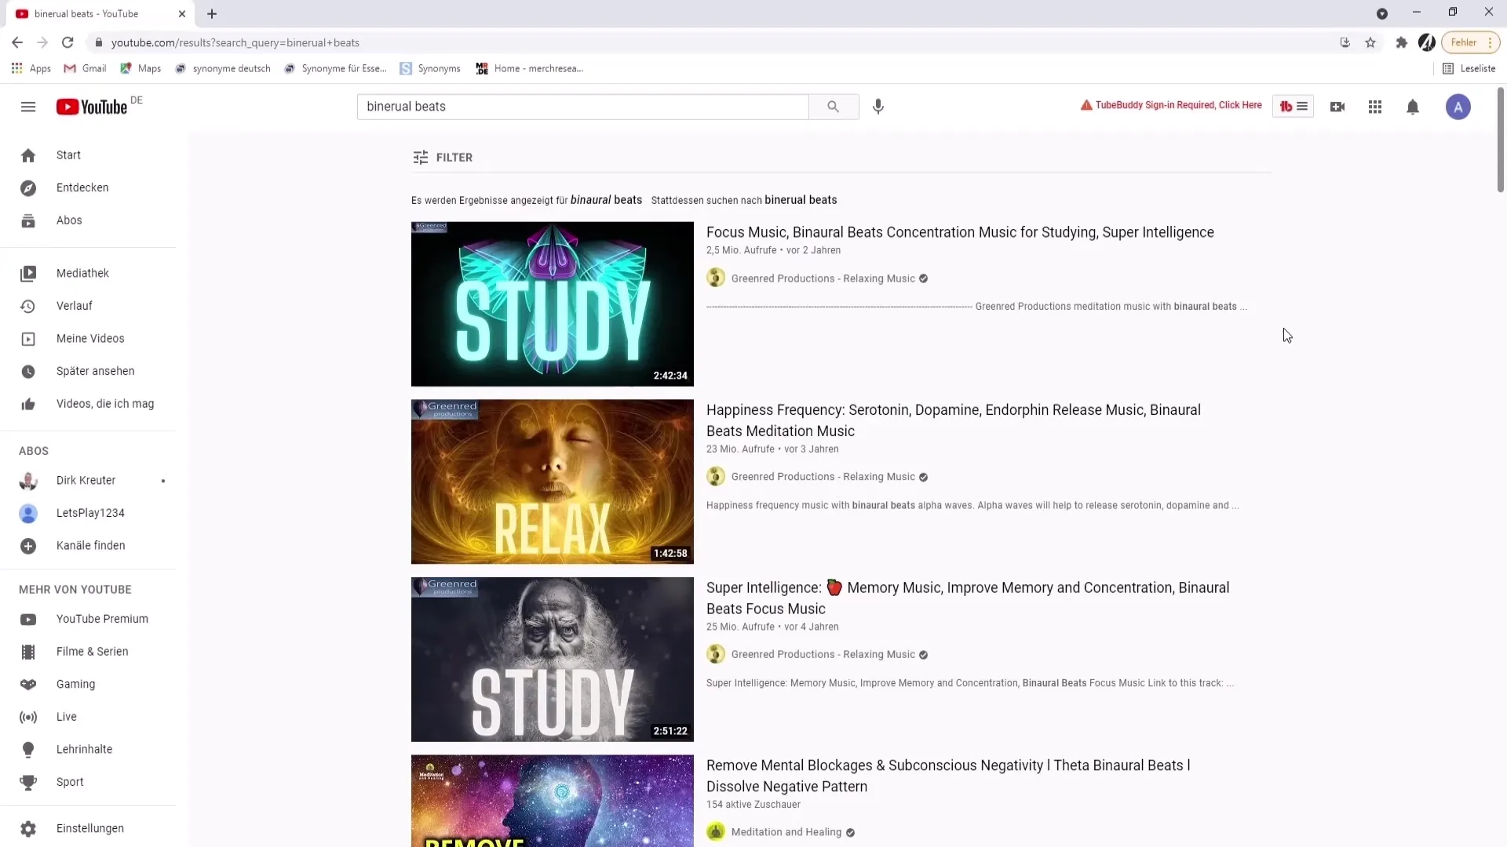
Task: Open the Apps bookmark shortcut
Action: (31, 68)
